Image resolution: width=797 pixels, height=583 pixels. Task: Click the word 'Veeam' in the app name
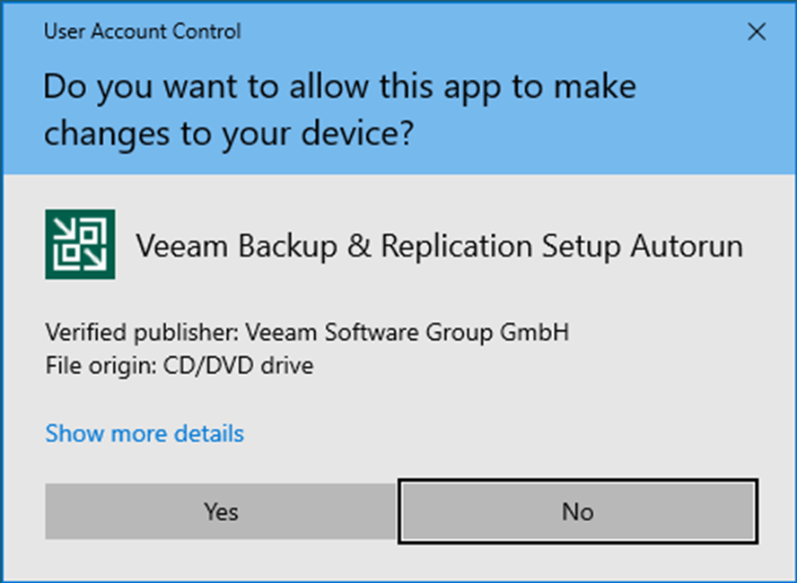(182, 247)
